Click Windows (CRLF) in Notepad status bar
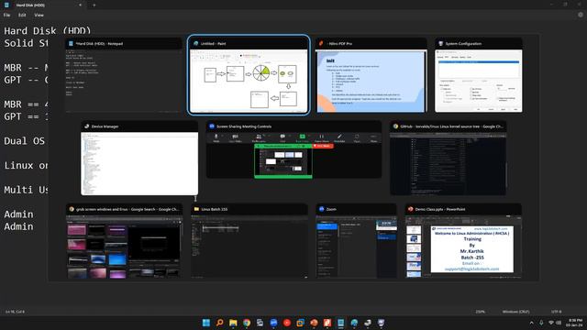This screenshot has height=330, width=587. (515, 312)
